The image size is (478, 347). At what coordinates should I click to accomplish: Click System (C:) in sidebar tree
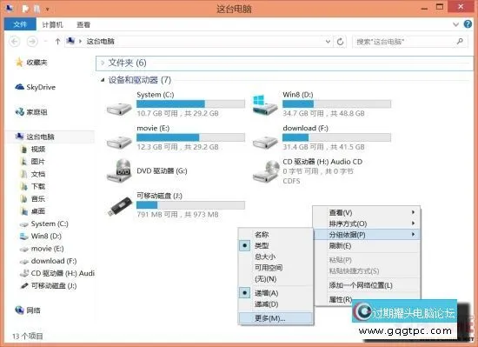(x=50, y=224)
